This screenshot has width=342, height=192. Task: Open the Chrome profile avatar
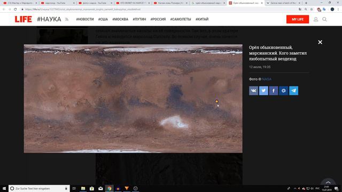click(x=332, y=10)
